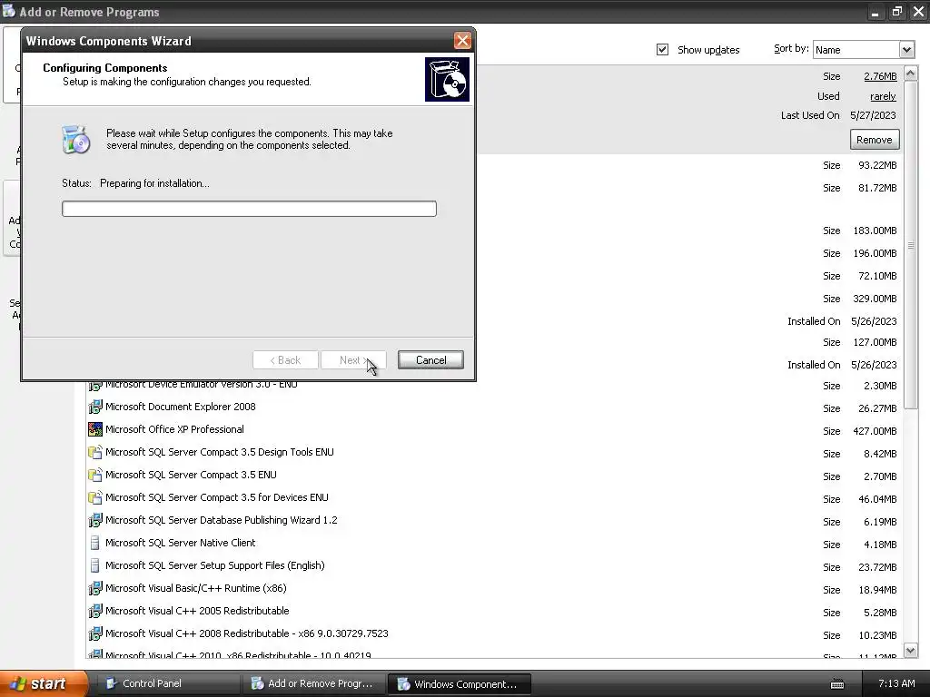Click the SQL Server Compact 3.5 for Devices icon
Screen dimensions: 930x697
point(94,498)
